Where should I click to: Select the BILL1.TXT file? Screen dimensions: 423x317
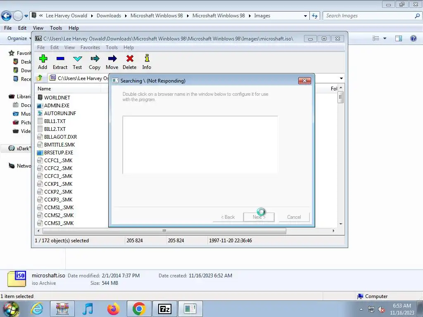point(52,121)
